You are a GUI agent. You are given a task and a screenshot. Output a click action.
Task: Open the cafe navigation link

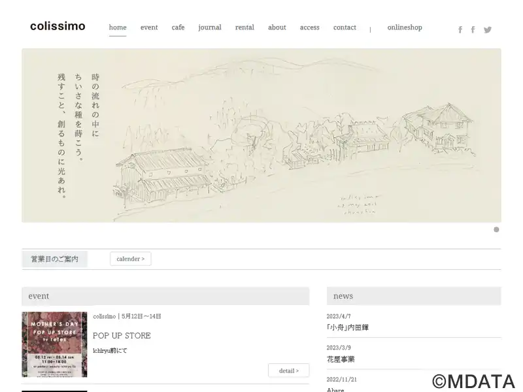[x=178, y=27]
